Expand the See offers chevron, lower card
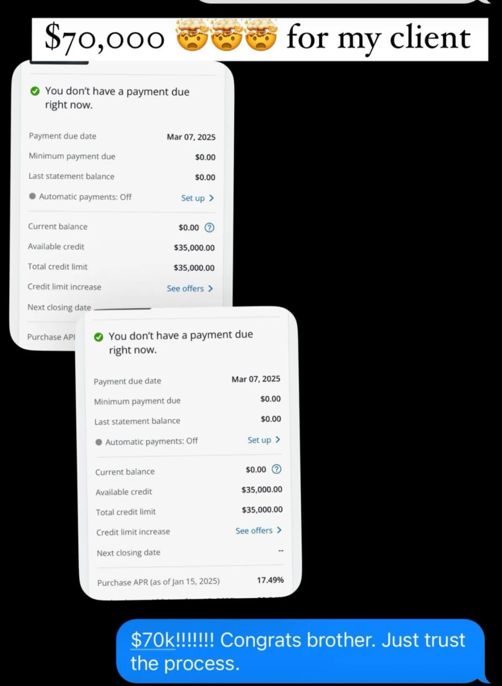 tap(279, 530)
